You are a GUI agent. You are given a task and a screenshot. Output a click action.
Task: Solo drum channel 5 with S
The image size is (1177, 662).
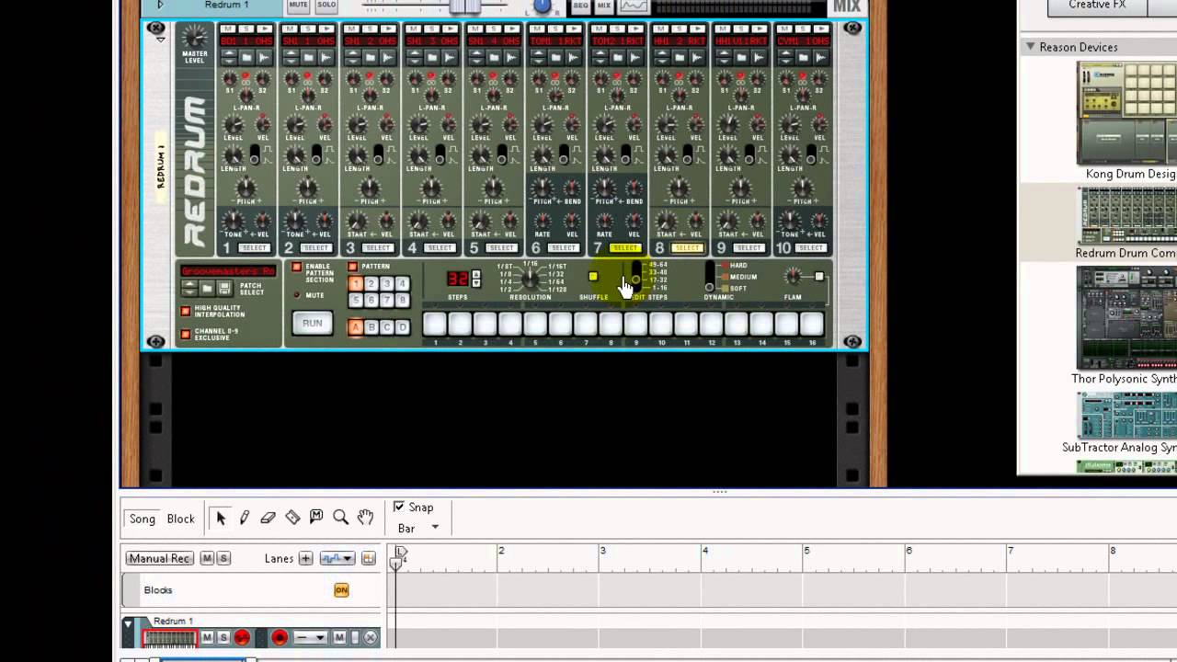(x=492, y=30)
